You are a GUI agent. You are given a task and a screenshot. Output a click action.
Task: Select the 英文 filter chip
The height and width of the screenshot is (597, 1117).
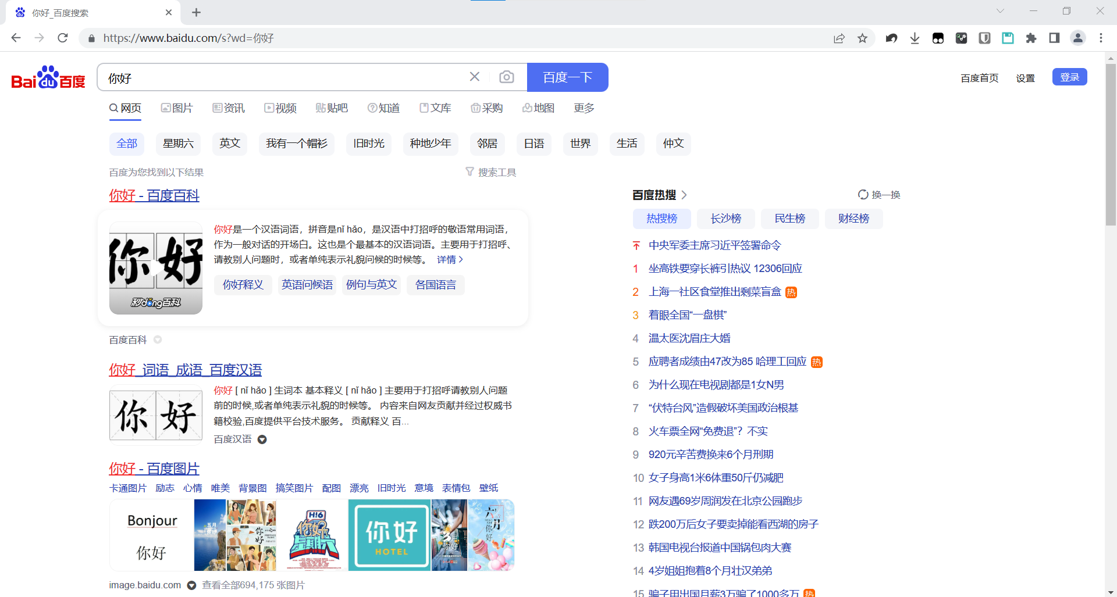[x=230, y=144]
